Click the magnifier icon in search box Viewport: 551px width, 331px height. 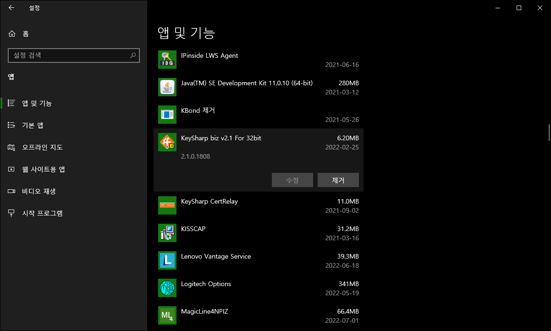(133, 55)
